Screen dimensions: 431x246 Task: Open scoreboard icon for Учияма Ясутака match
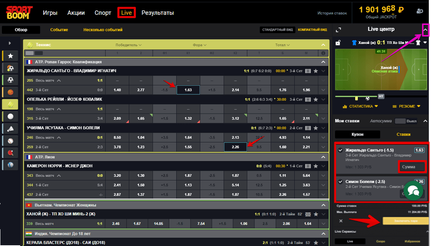[x=308, y=128]
